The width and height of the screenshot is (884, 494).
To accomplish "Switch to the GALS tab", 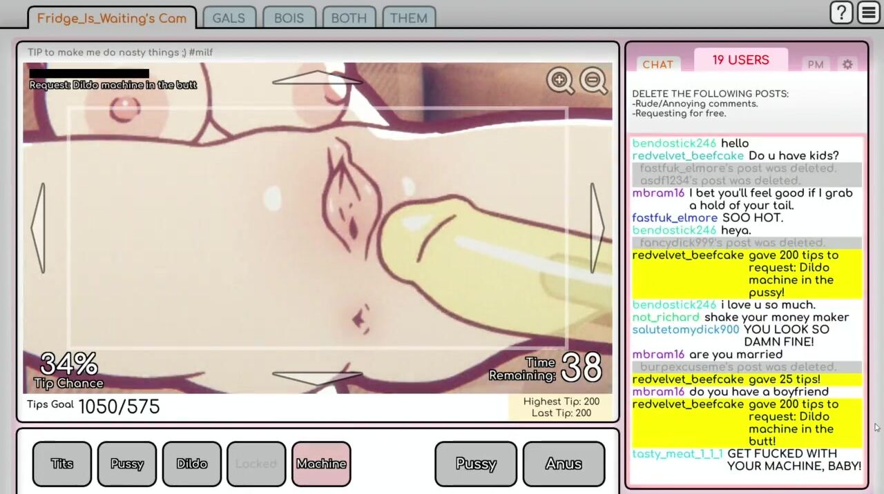I will pos(229,18).
